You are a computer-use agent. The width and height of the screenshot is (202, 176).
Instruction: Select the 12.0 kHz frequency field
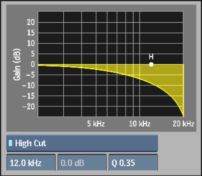tap(31, 163)
